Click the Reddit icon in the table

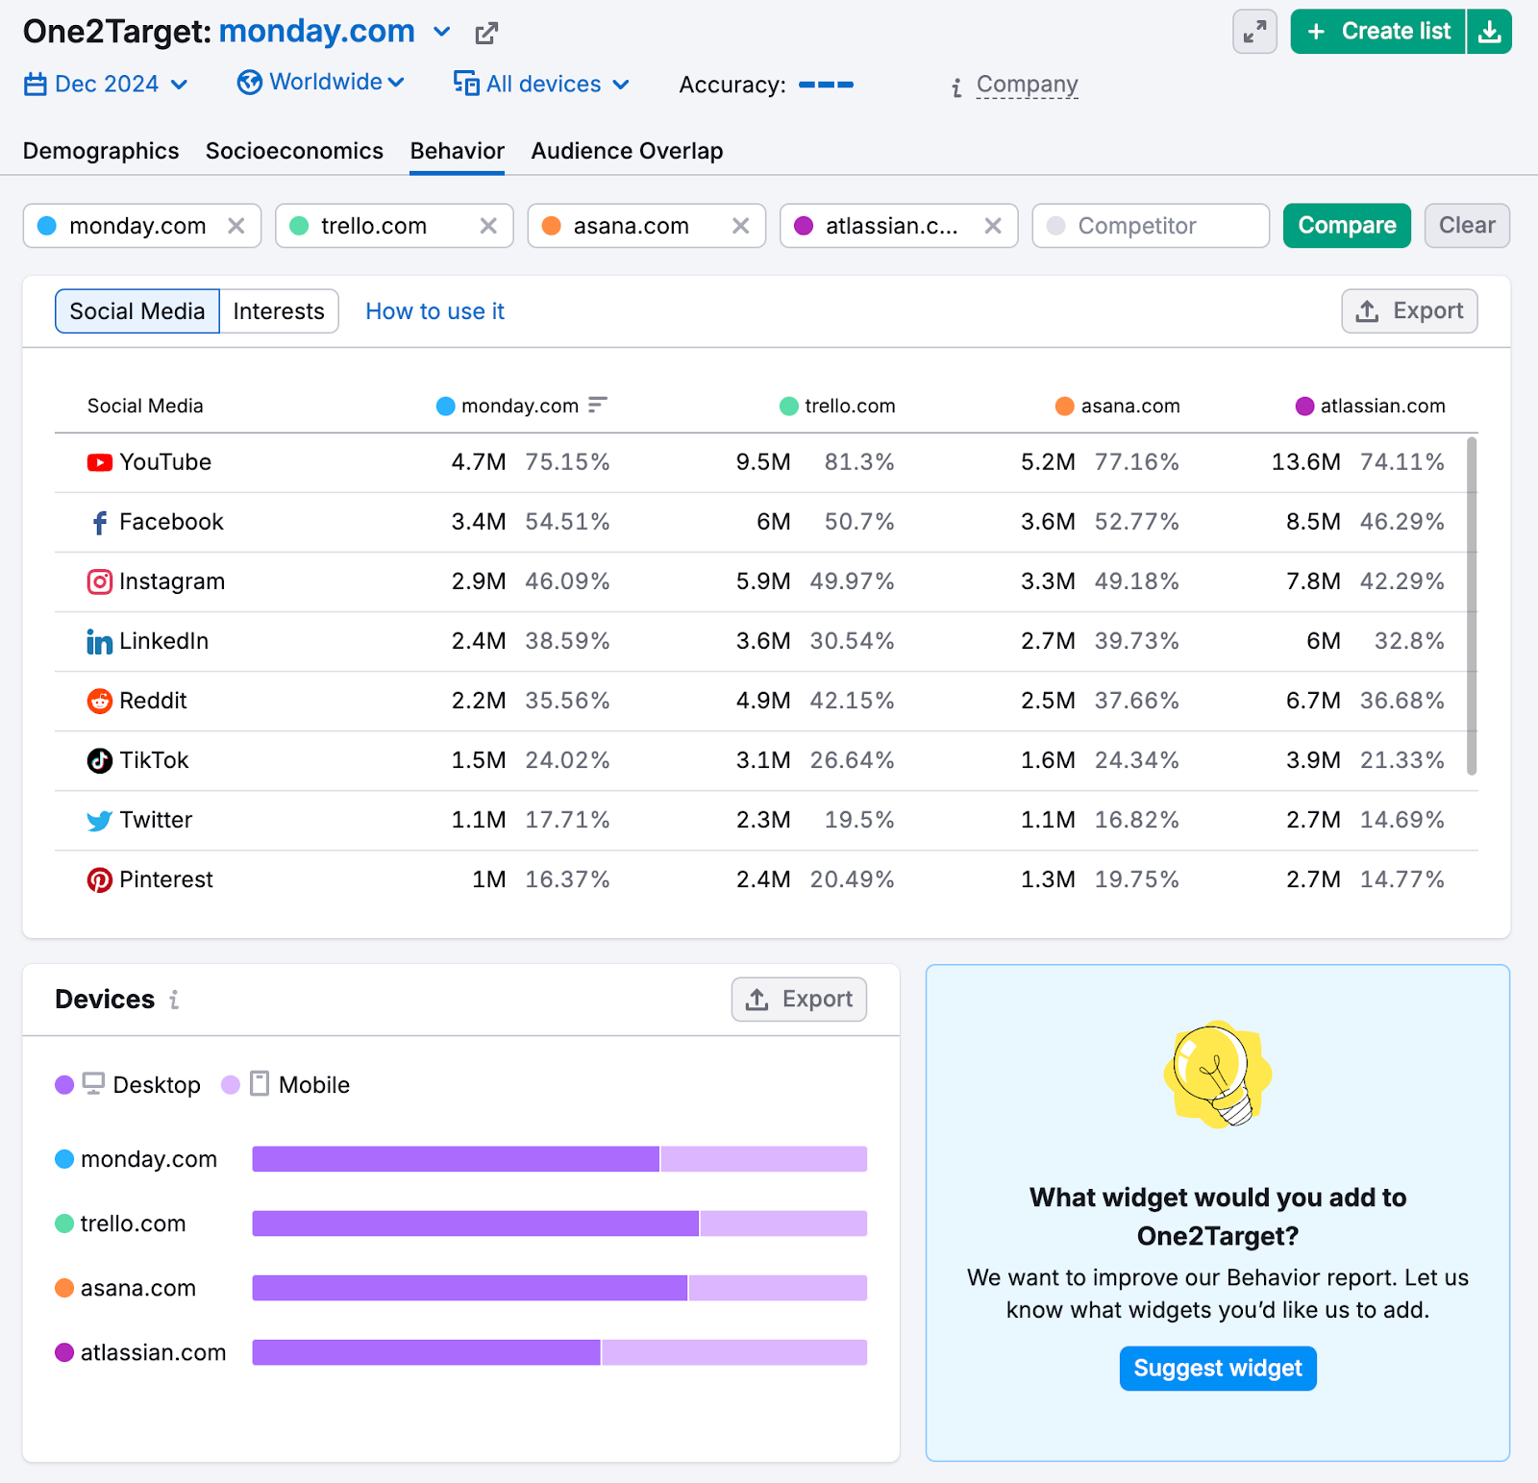coord(100,701)
